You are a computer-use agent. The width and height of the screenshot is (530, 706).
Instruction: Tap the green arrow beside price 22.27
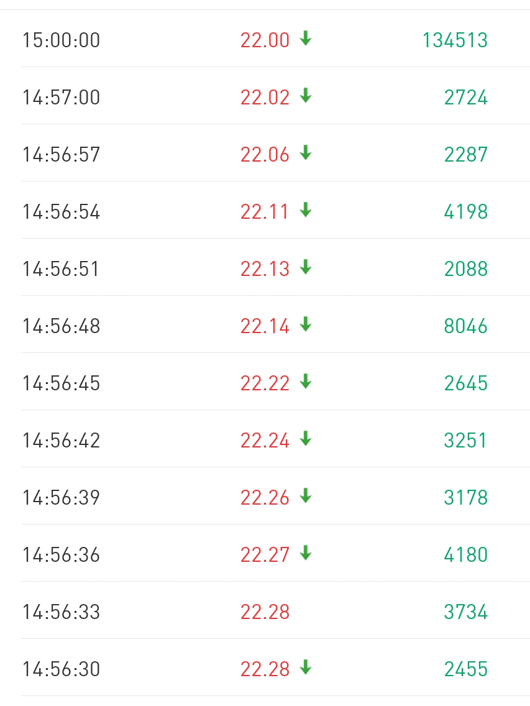(305, 554)
